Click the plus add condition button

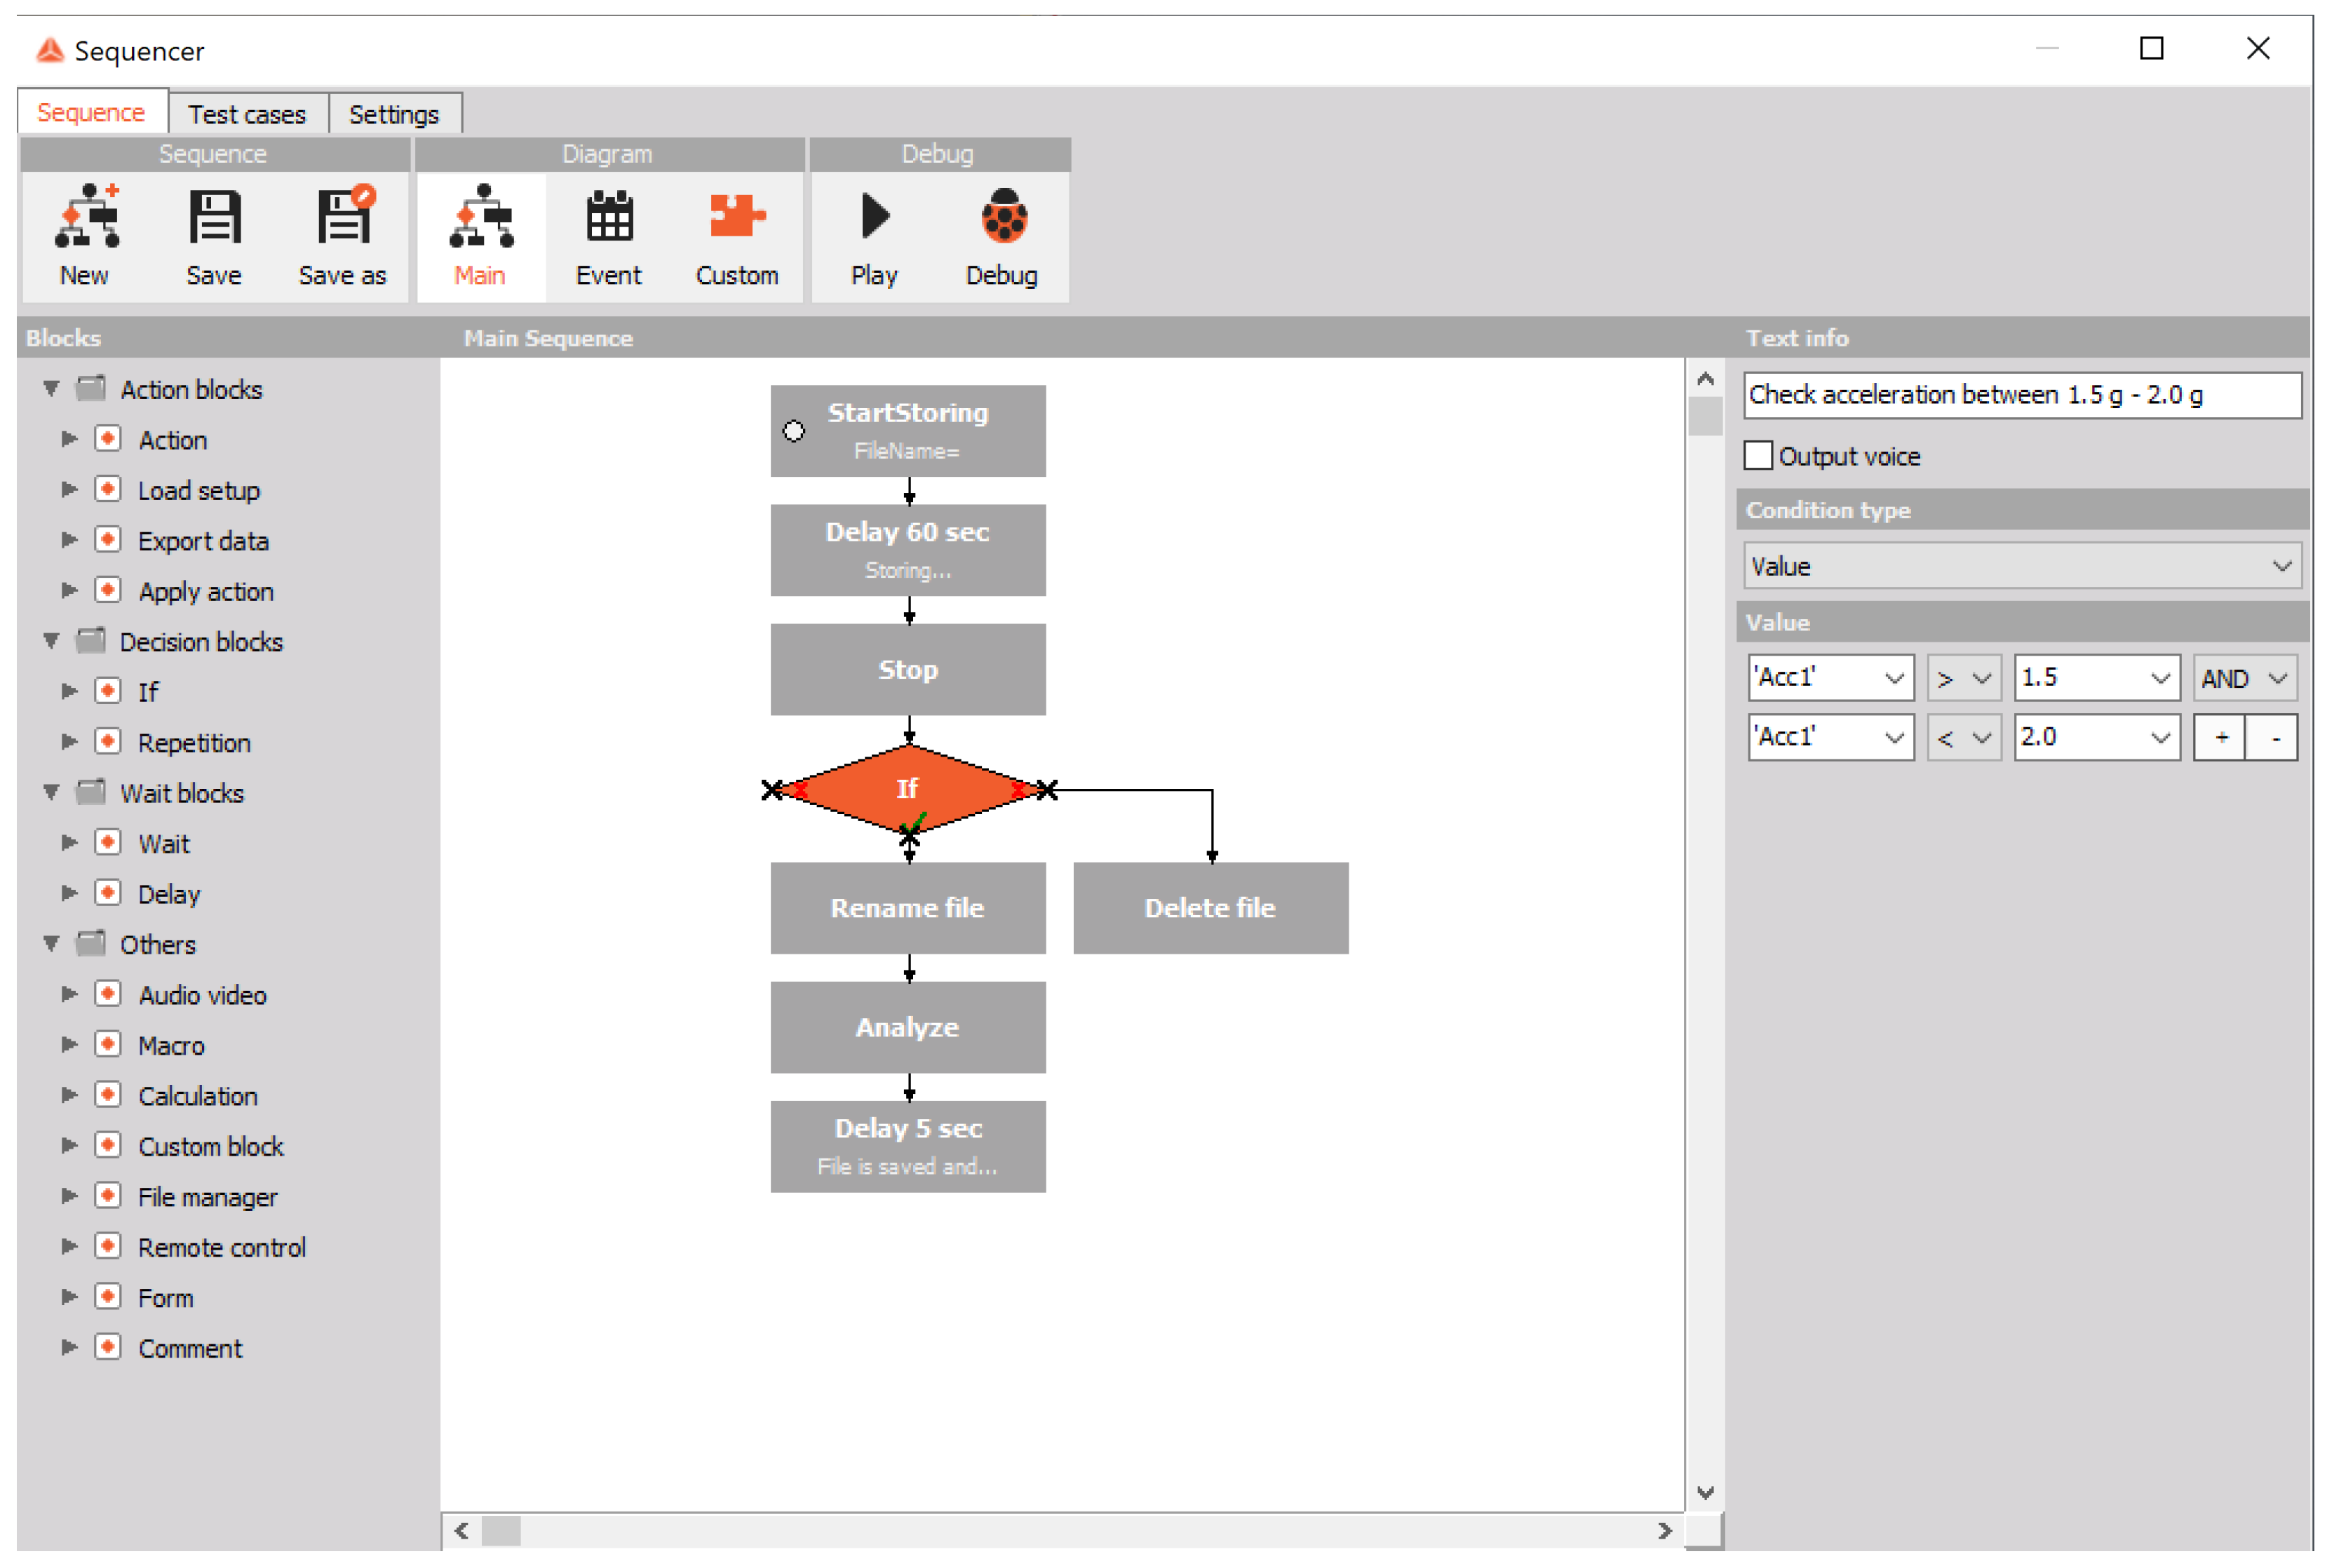[x=2220, y=738]
